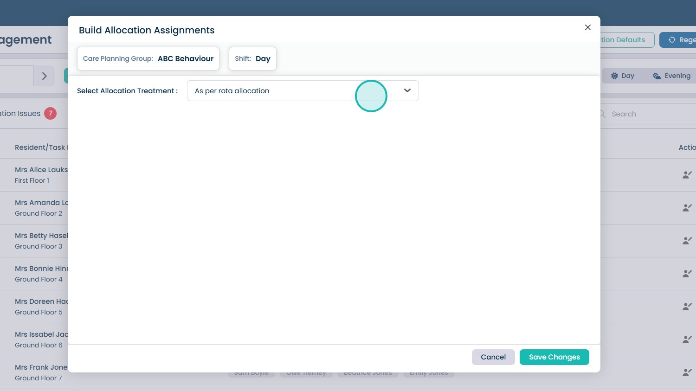Select resident Mrs Bonnie in the list
The image size is (696, 391).
[x=41, y=269]
